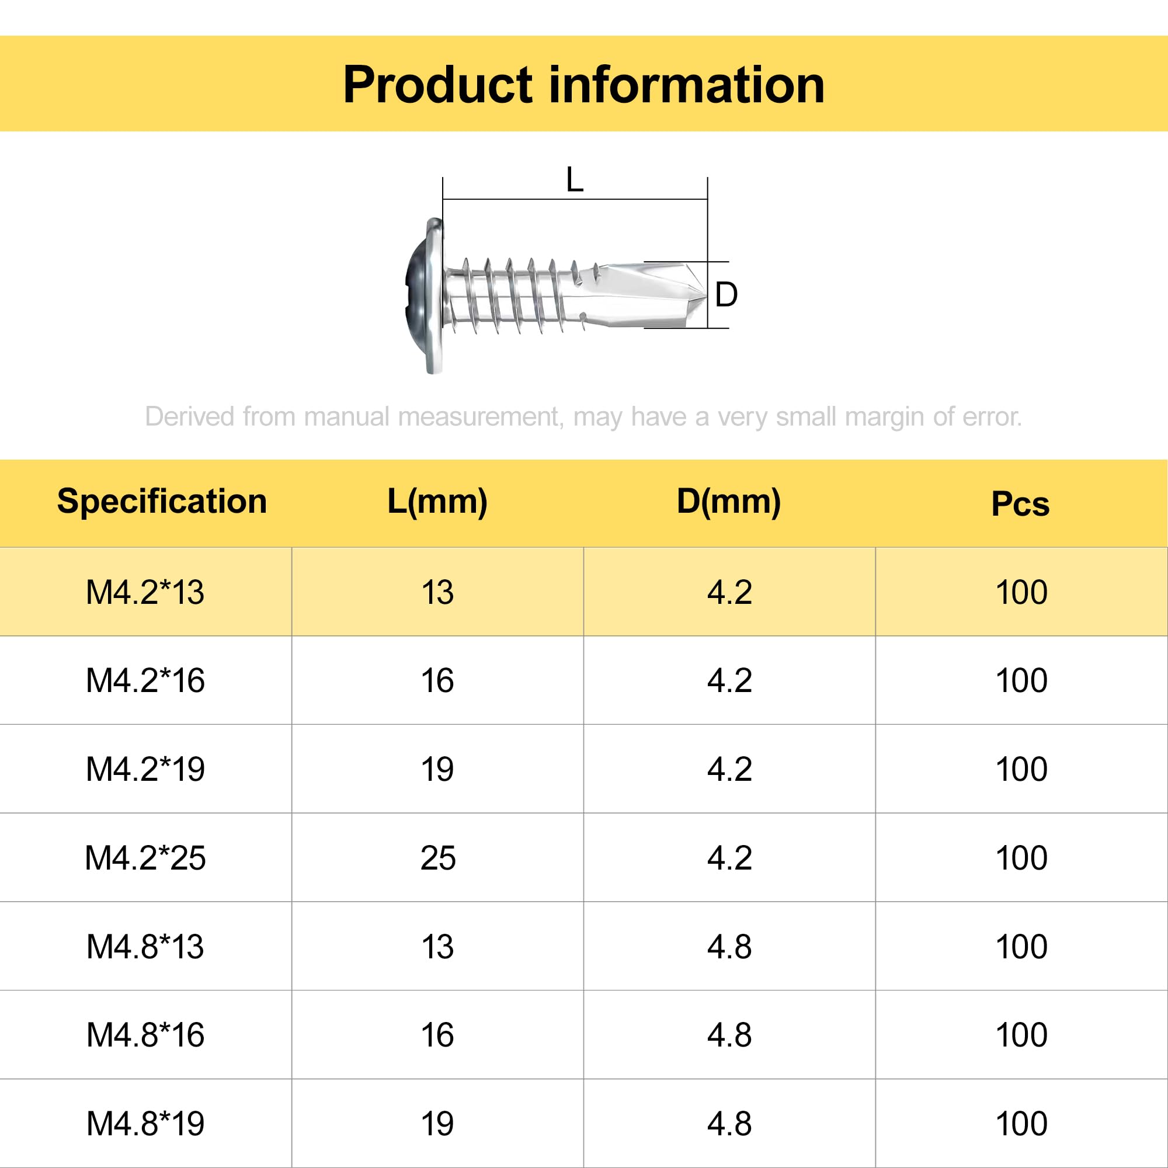Click the D diameter label beside screw tip
This screenshot has height=1168, width=1168.
point(726,295)
